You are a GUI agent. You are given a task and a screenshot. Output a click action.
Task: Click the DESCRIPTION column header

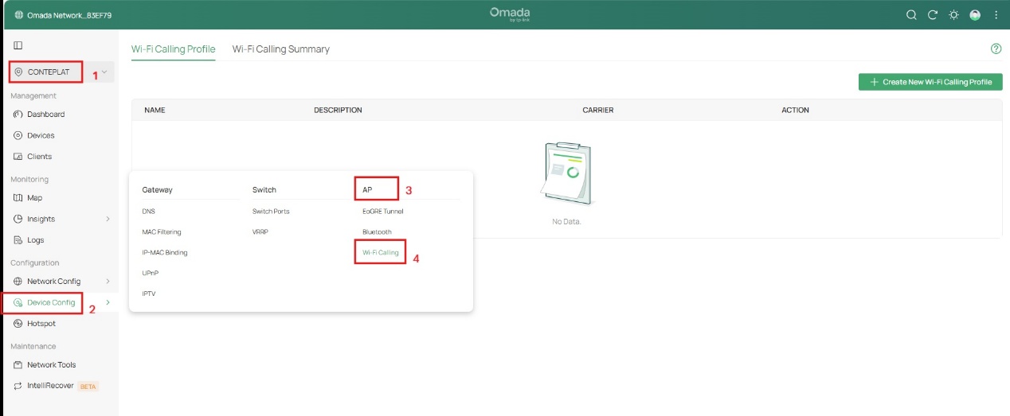[x=338, y=111]
